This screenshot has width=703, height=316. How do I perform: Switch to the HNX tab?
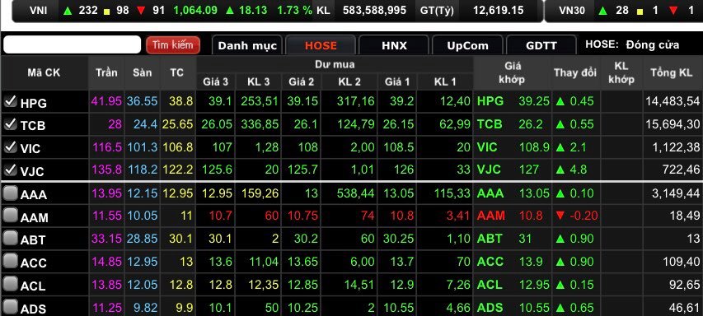394,45
